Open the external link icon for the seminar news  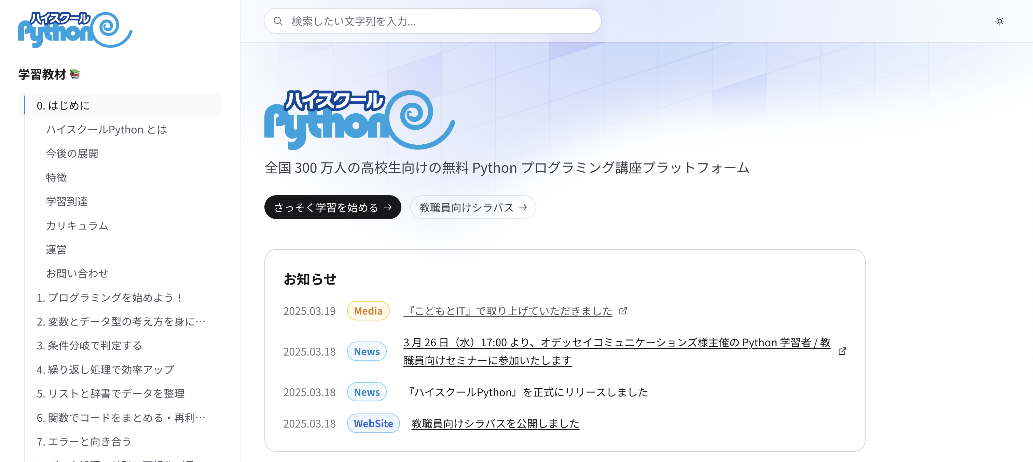click(842, 351)
